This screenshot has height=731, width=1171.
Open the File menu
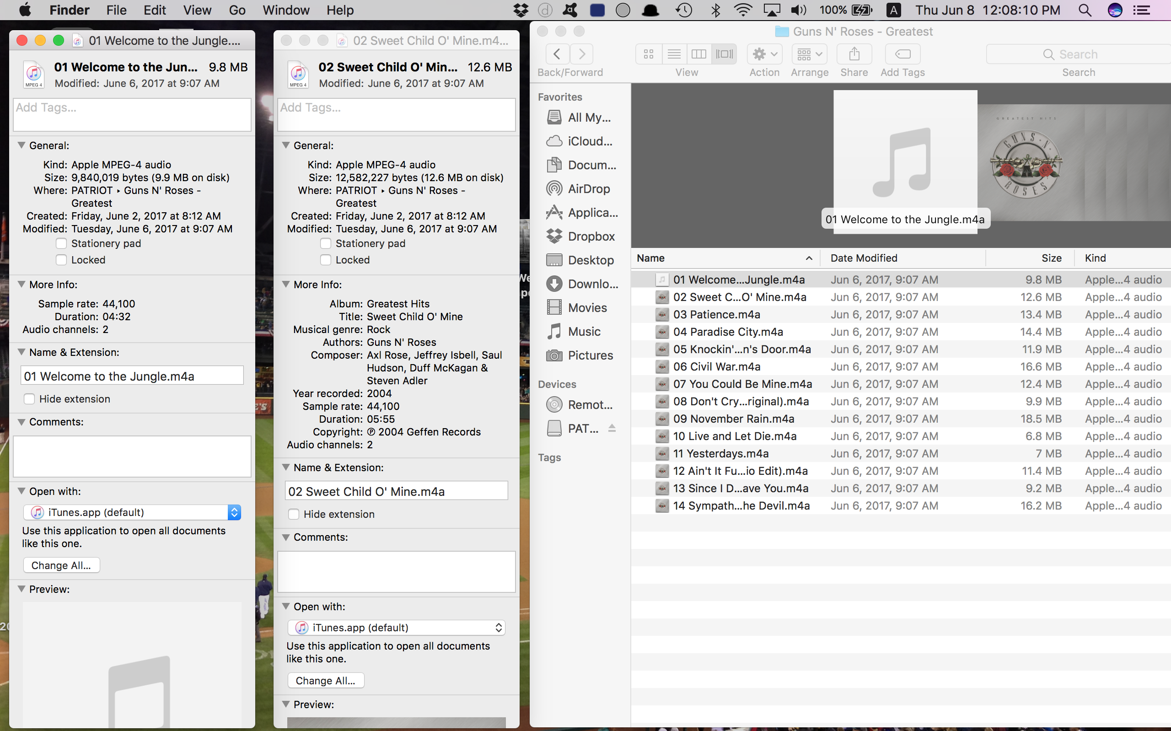(117, 10)
